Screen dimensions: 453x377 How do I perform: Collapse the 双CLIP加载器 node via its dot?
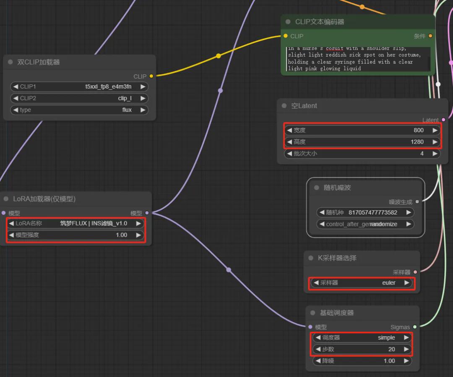(x=10, y=62)
